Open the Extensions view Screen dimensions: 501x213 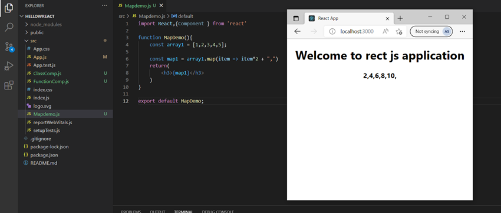[x=9, y=85]
